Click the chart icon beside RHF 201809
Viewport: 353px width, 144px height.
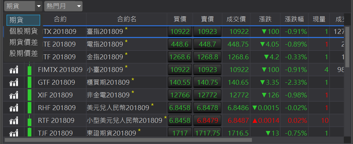tap(13, 108)
